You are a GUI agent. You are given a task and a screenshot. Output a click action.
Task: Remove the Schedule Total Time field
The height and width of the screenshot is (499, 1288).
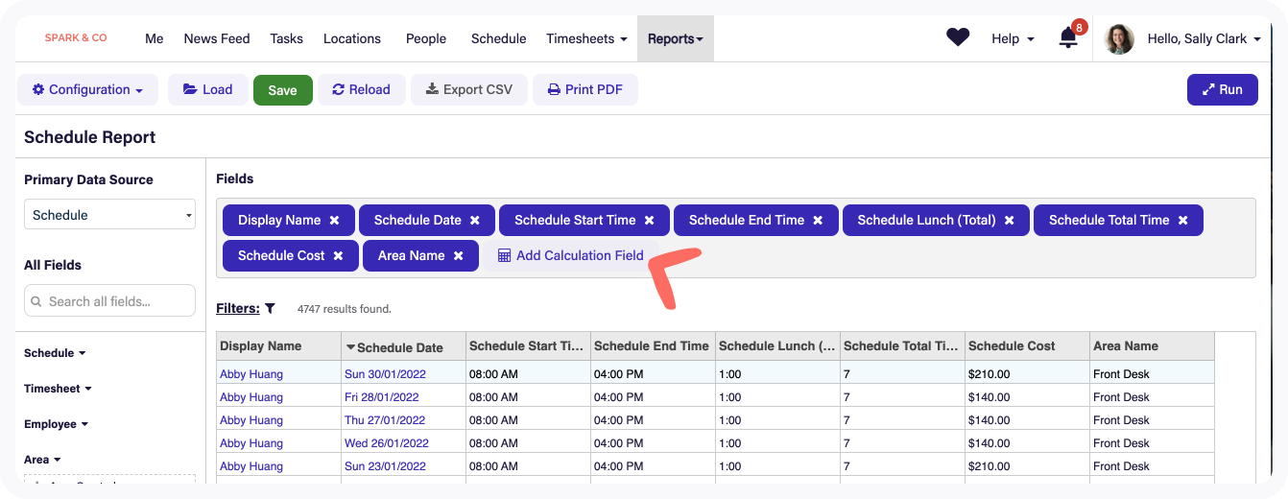click(x=1182, y=220)
